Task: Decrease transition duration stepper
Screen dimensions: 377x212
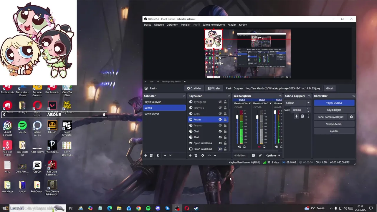Action: (x=308, y=111)
